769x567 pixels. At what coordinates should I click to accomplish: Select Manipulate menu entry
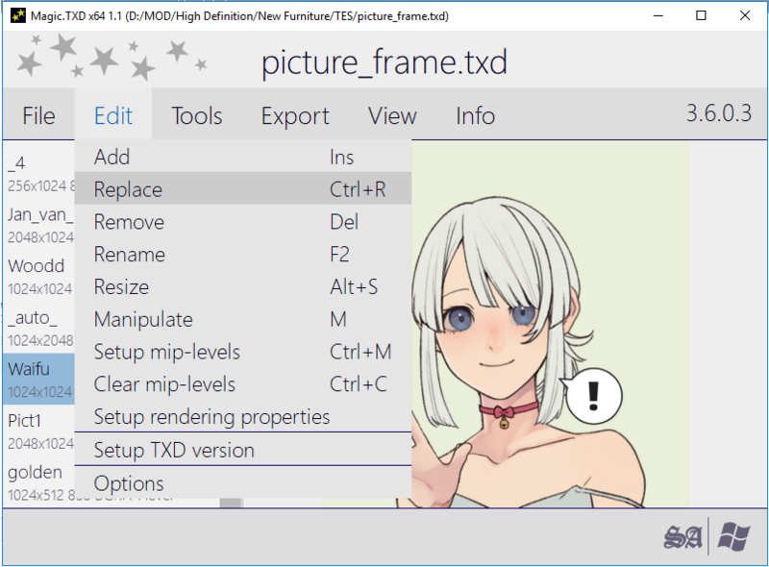point(243,319)
